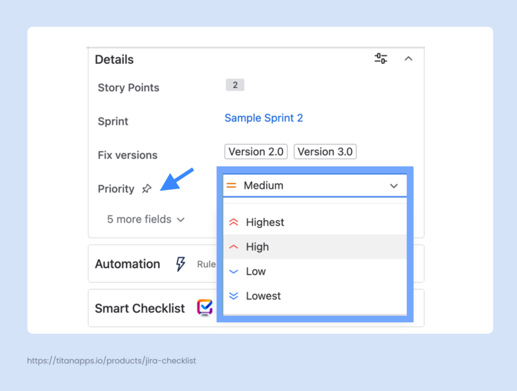Expand the 5 more fields section
This screenshot has height=391, width=517.
point(145,219)
